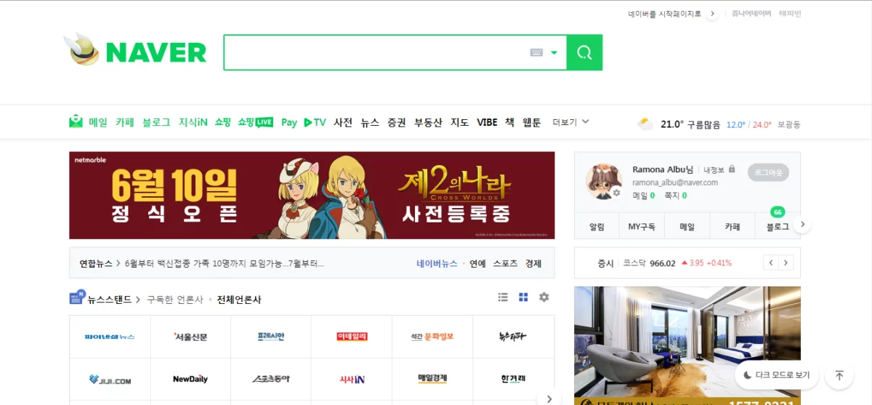Open the 스포츠 news category
Image resolution: width=872 pixels, height=405 pixels.
point(505,263)
